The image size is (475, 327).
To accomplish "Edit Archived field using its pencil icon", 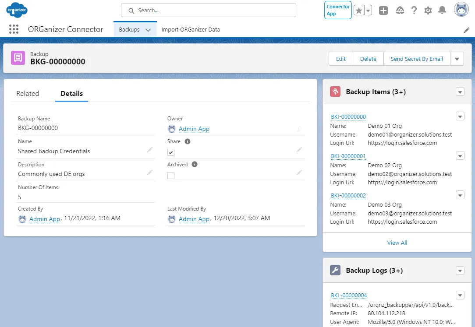I will pyautogui.click(x=299, y=173).
